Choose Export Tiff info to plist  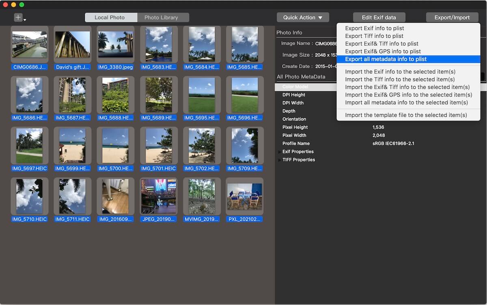point(408,36)
